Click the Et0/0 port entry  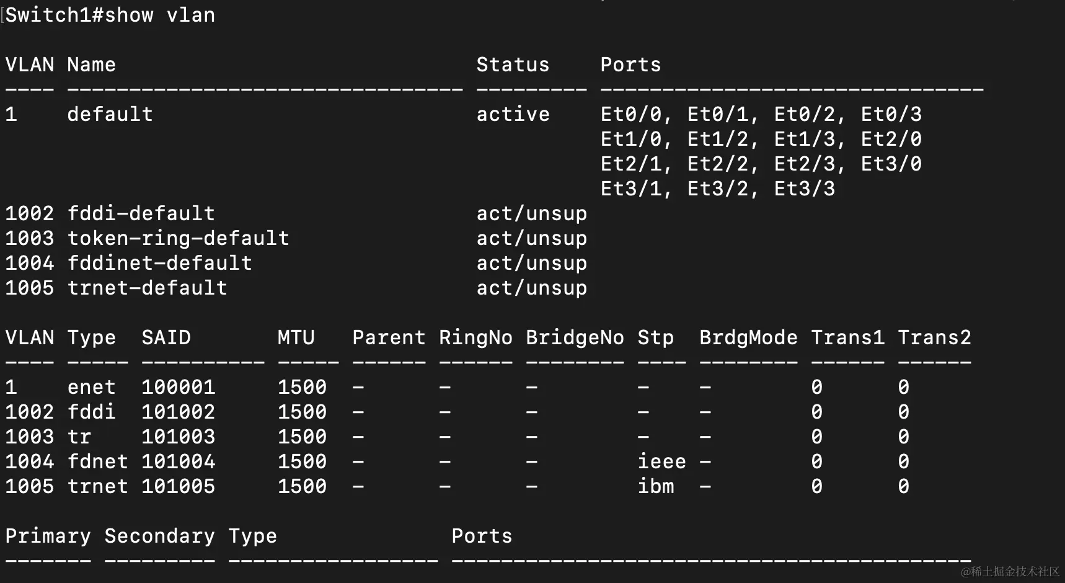click(631, 114)
